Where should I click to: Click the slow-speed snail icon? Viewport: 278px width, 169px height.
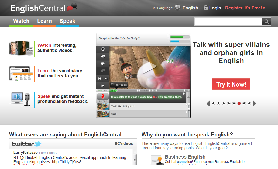click(103, 56)
